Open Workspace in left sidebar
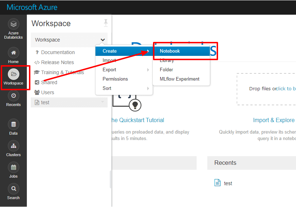Viewport: 296px width, 207px height. tap(13, 77)
